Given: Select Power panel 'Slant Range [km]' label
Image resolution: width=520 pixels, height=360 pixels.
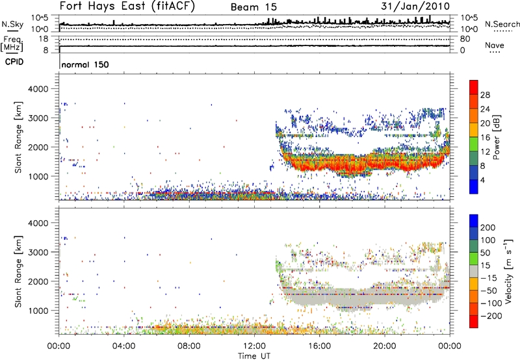Looking at the screenshot, I should 19,137.
